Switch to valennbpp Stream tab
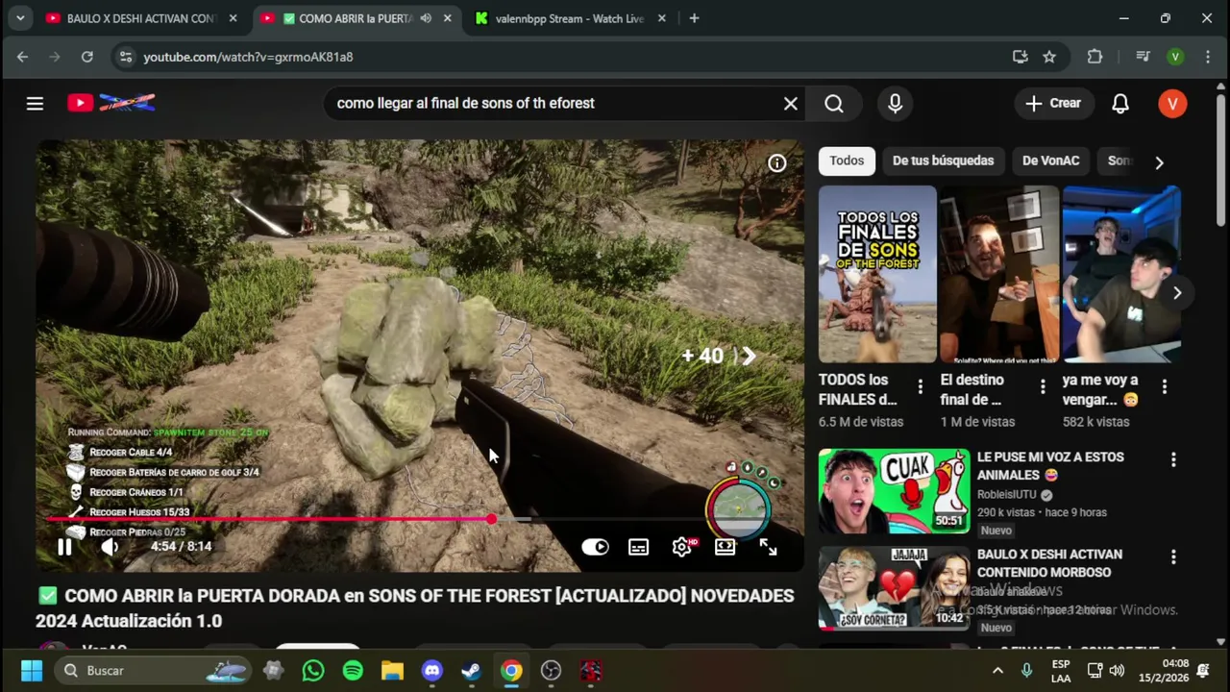The width and height of the screenshot is (1230, 692). (x=569, y=18)
